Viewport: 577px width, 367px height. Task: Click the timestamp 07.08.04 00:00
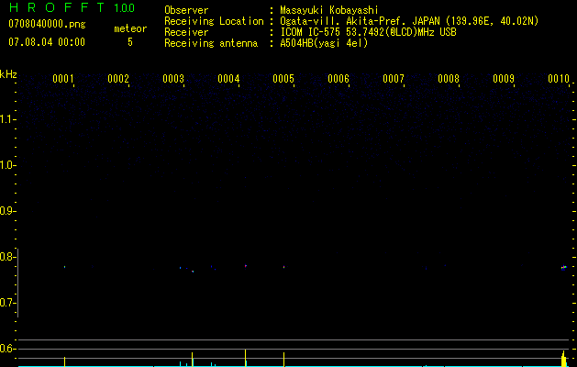point(47,42)
